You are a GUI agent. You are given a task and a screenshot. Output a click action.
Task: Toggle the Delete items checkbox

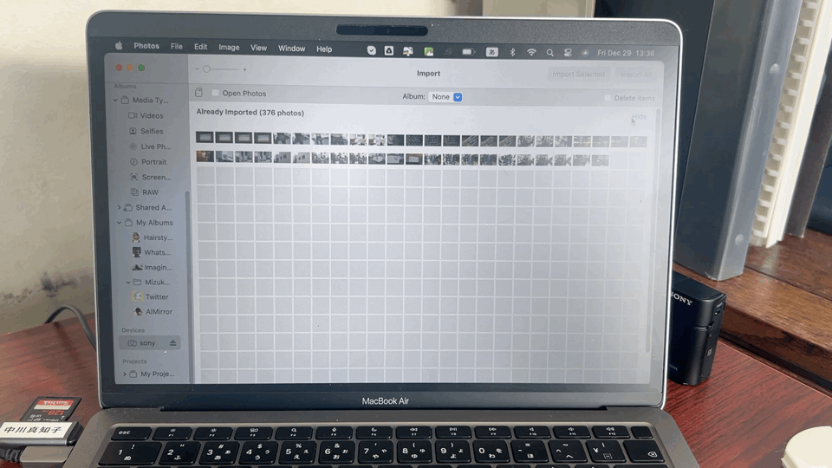pos(608,99)
